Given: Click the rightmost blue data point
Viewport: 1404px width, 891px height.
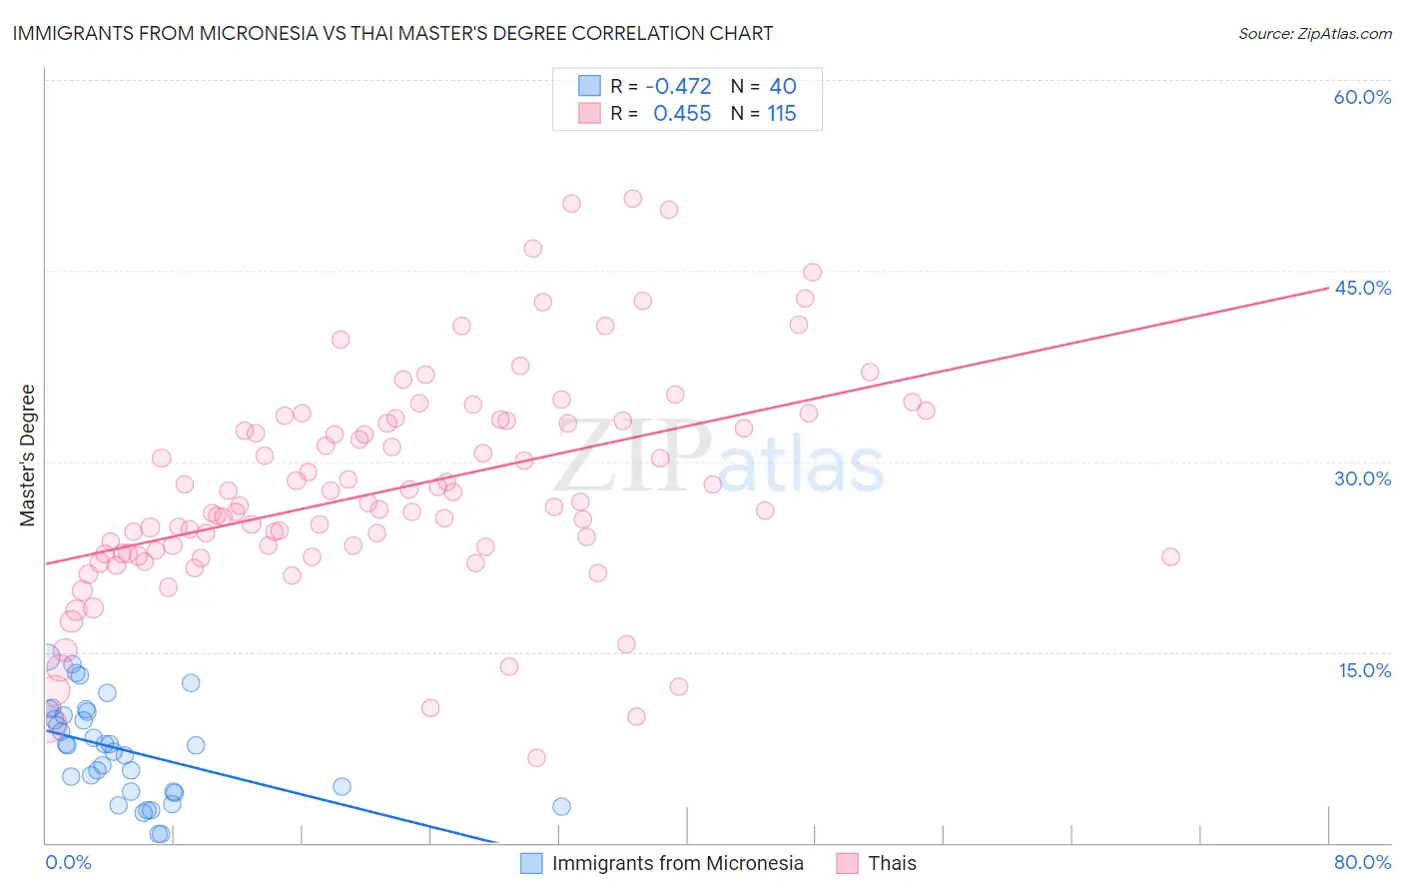Looking at the screenshot, I should pyautogui.click(x=561, y=806).
